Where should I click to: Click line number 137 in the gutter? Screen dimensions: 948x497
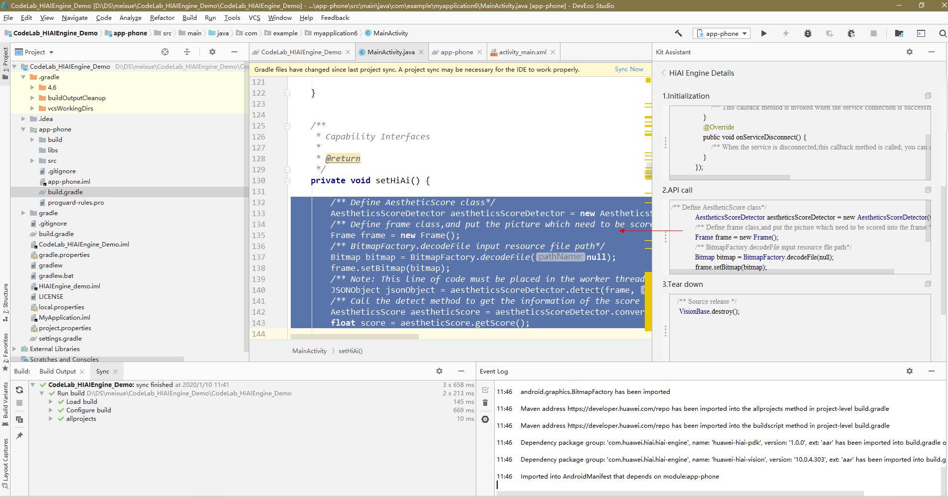(x=259, y=257)
